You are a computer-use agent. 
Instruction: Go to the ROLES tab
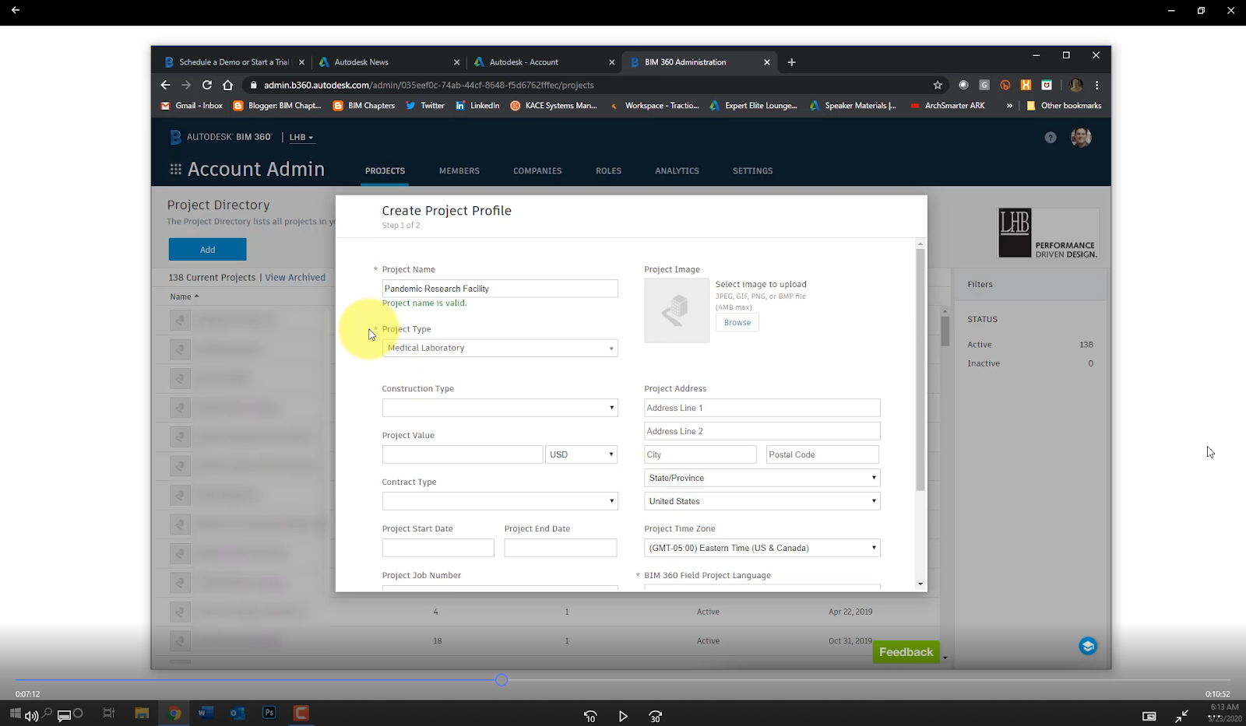[609, 171]
